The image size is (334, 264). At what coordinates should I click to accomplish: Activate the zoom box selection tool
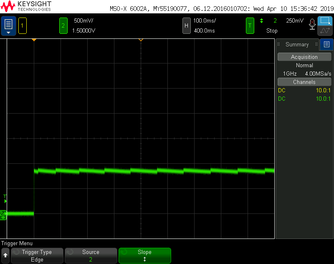325,21
